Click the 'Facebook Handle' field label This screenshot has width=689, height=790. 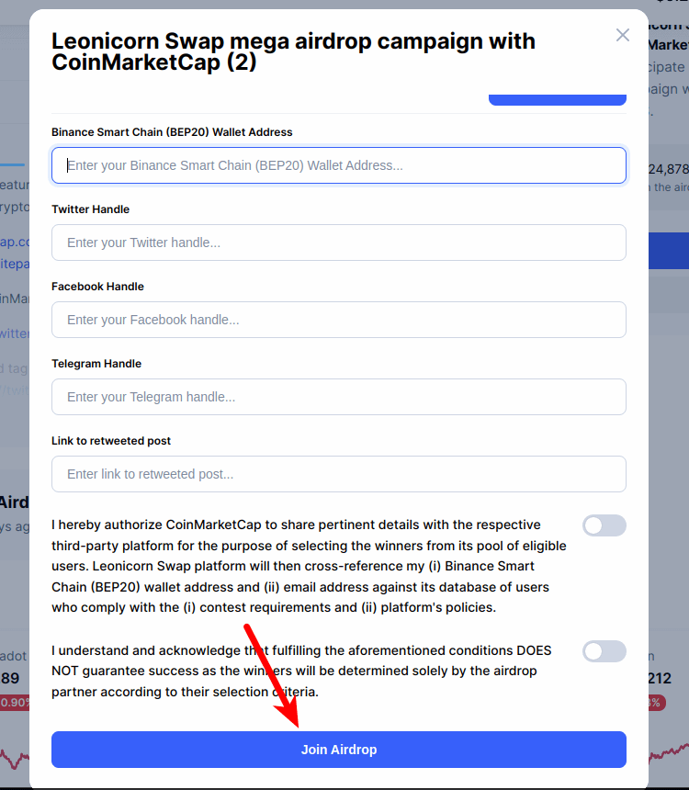coord(97,287)
